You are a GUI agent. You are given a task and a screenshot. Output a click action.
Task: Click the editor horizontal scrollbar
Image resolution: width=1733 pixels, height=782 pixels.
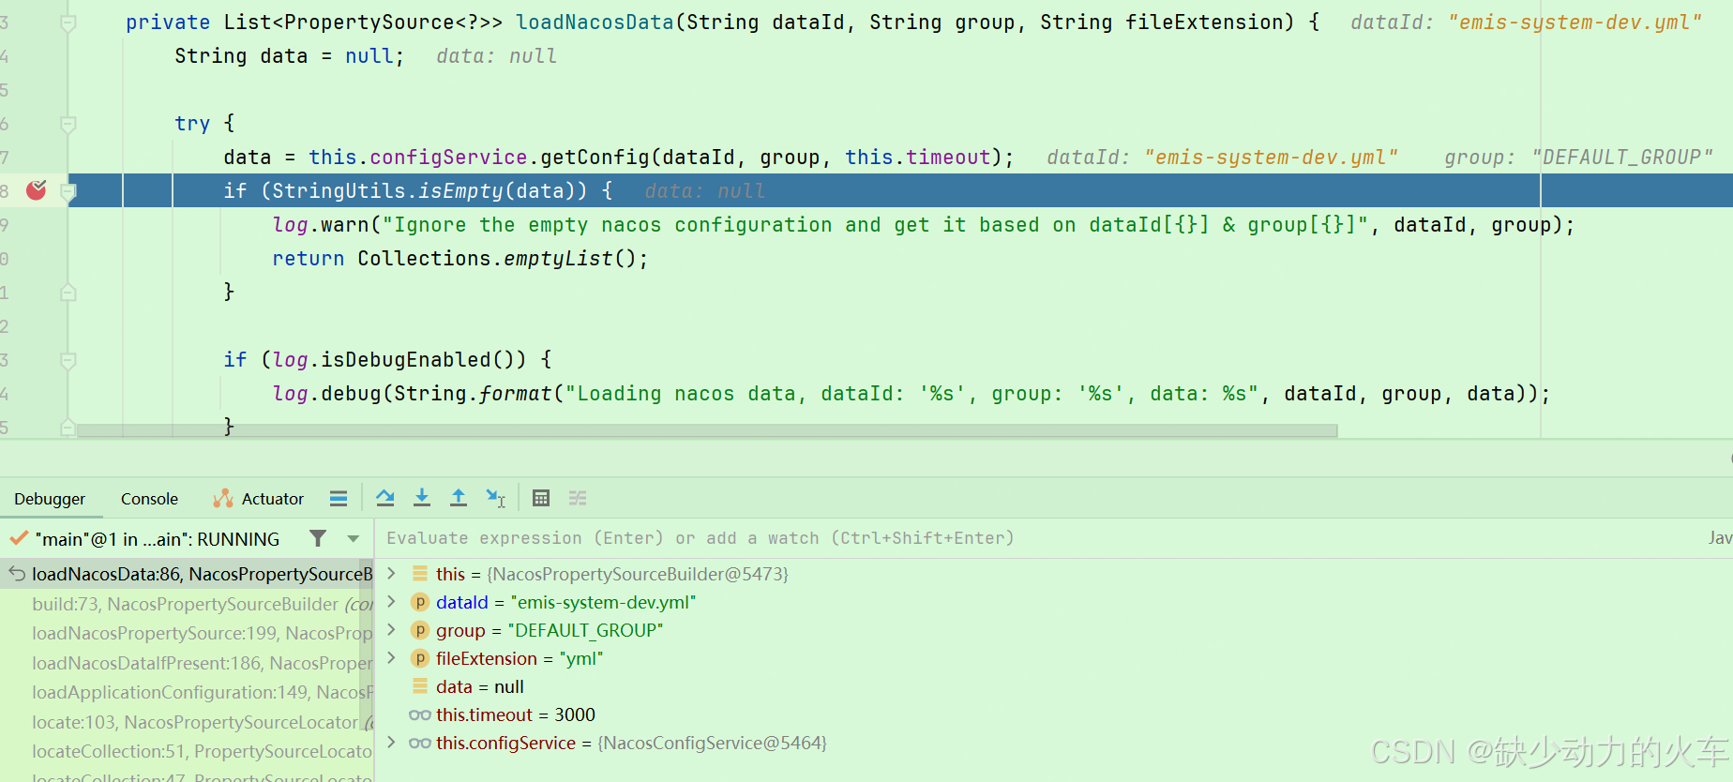click(x=707, y=430)
